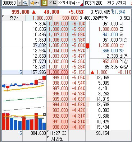Click ask price 1,007,000
The height and width of the screenshot is (142, 132).
click(x=58, y=34)
